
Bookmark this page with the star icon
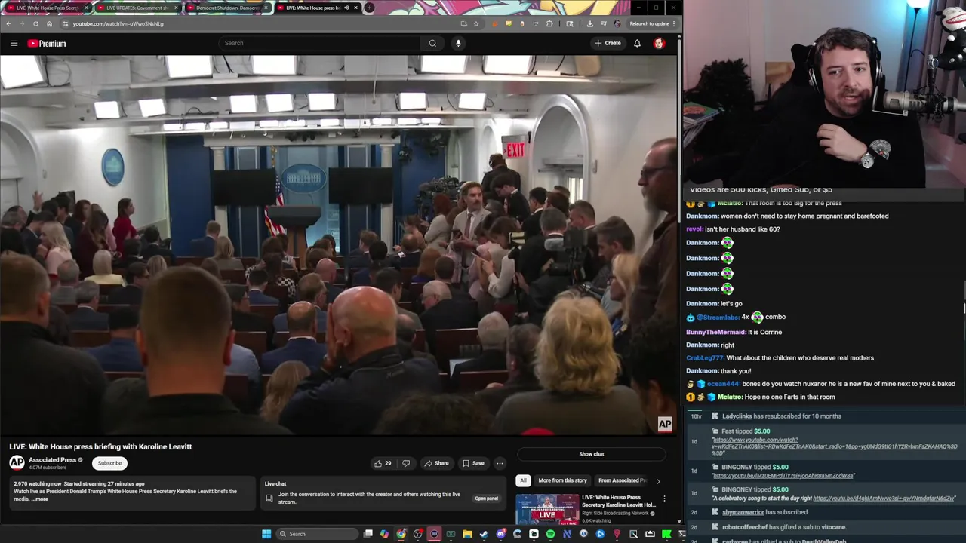(x=476, y=23)
